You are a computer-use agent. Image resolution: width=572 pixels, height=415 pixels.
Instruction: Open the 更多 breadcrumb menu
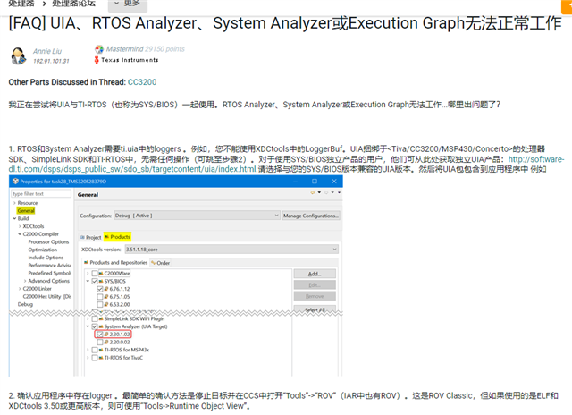pos(127,4)
